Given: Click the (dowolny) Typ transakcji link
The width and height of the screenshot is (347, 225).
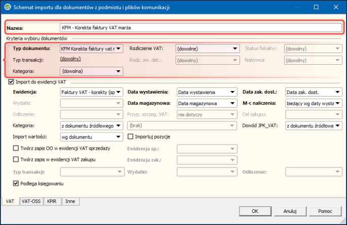Looking at the screenshot, I should coord(71,59).
